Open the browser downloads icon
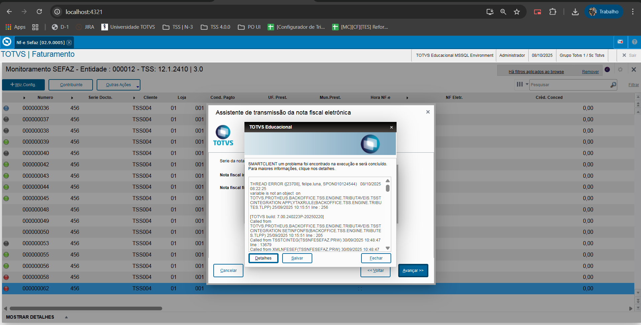This screenshot has width=641, height=325. click(575, 12)
